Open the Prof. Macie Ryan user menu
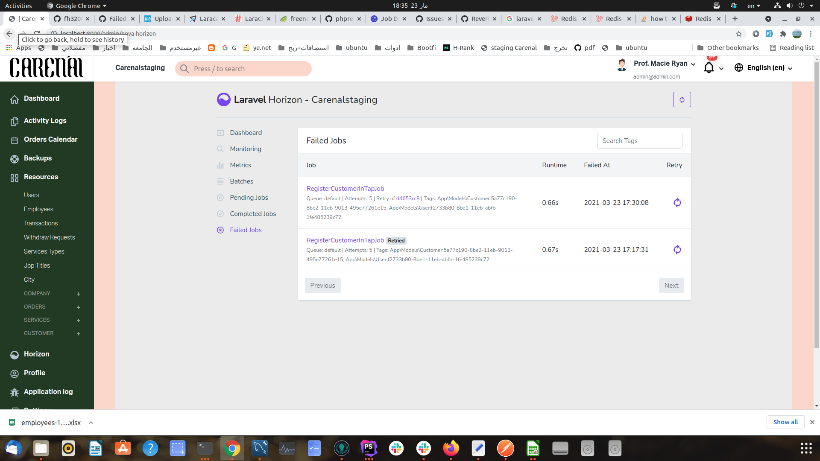This screenshot has height=461, width=820. pyautogui.click(x=660, y=63)
